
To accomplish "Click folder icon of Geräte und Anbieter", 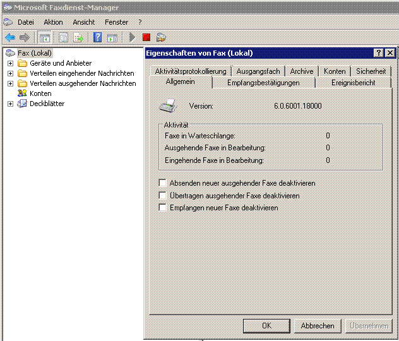I will click(x=22, y=63).
